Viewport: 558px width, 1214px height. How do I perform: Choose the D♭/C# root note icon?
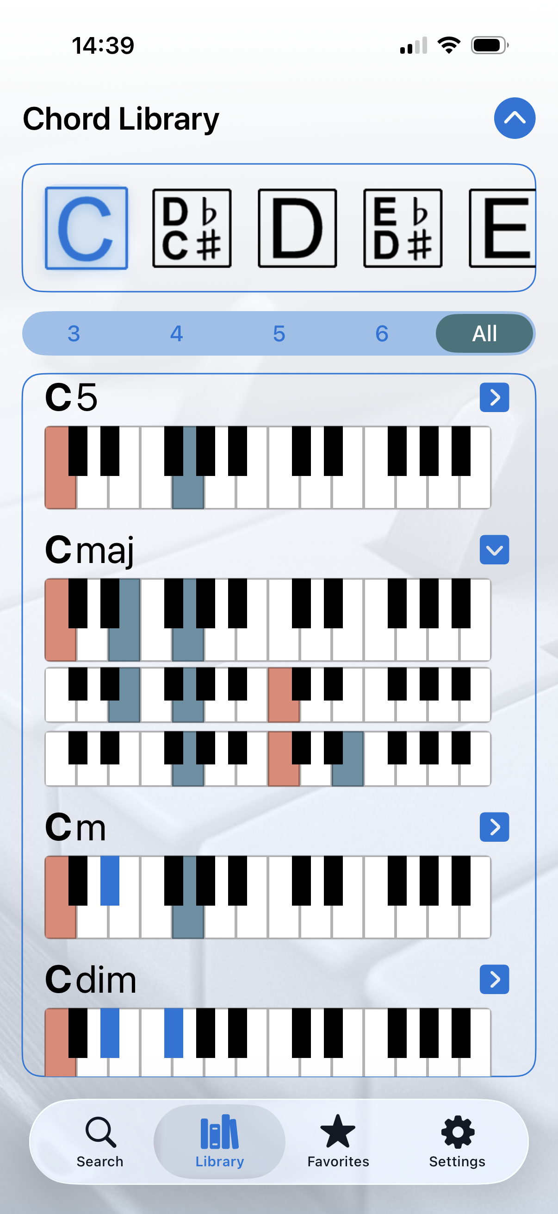click(192, 228)
